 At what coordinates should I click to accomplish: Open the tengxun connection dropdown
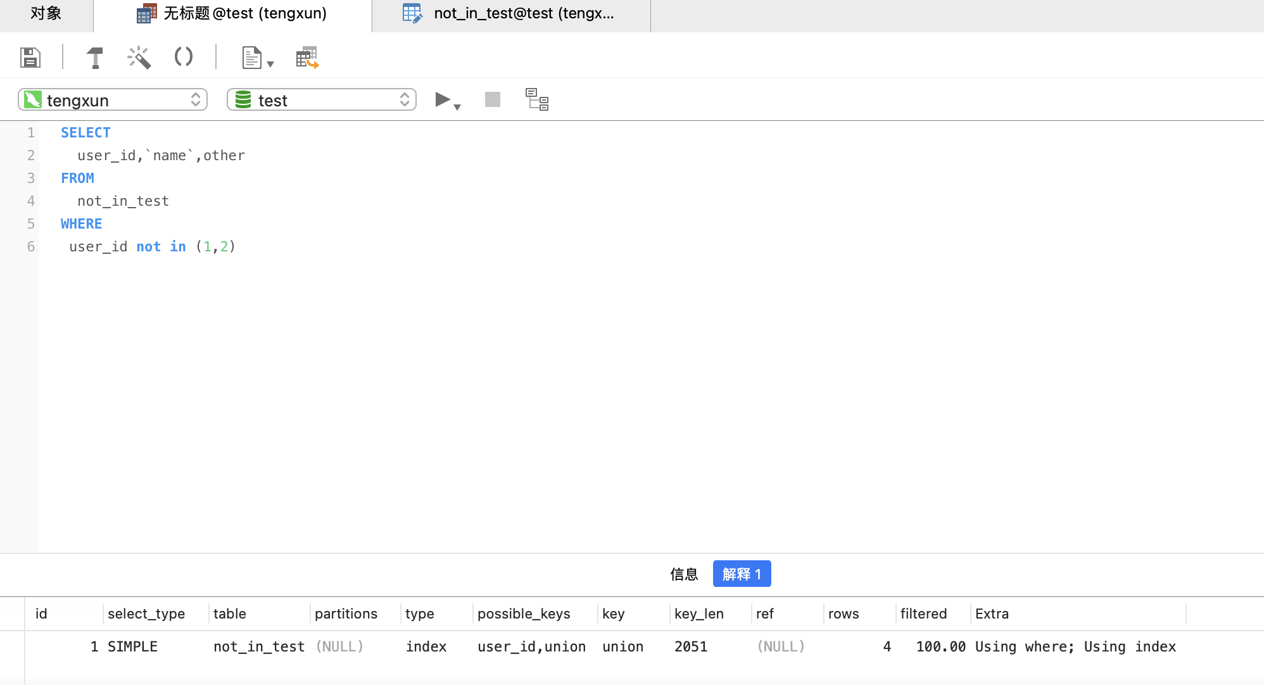113,100
